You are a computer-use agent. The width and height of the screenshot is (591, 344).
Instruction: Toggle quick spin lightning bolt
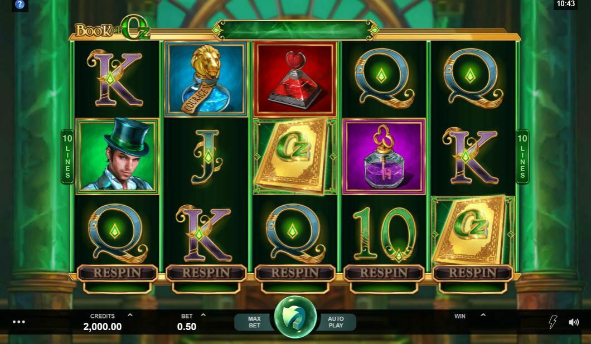[x=553, y=322]
